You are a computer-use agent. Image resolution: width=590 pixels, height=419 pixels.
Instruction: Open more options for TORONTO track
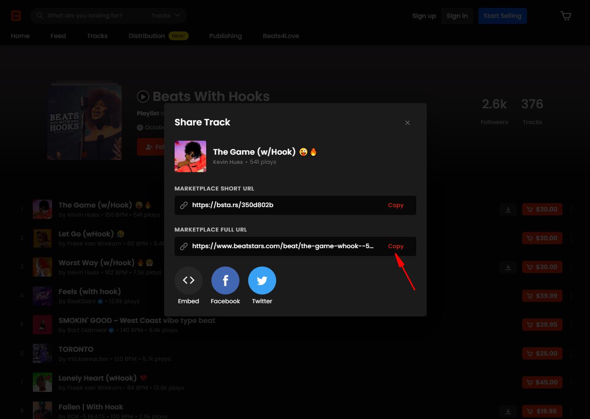pos(571,353)
